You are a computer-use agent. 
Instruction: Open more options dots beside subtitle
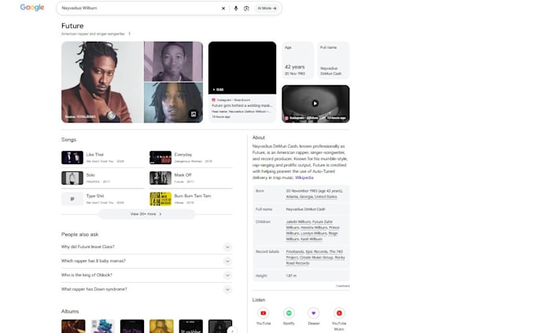(129, 34)
